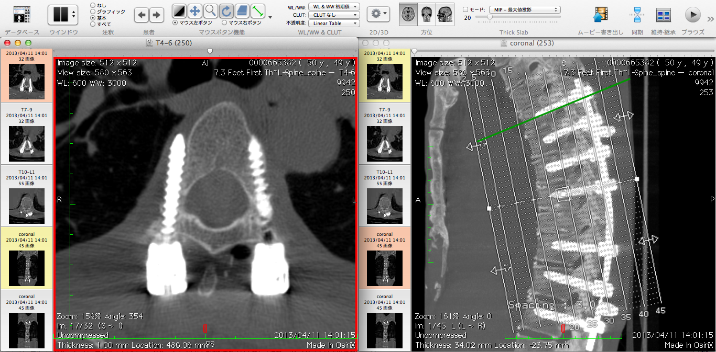
Task: Show hidden toolbar items via the overflow chevron
Action: point(709,19)
